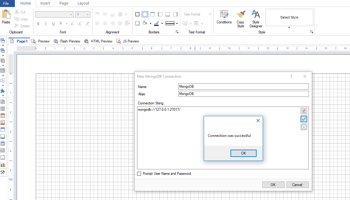Toggle bottom border only button
Viewport: 350px width, 200px height.
pos(168,14)
